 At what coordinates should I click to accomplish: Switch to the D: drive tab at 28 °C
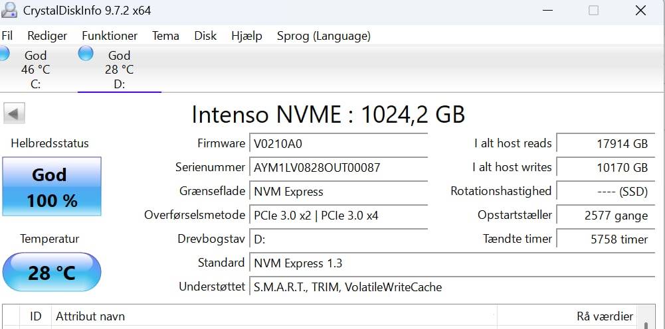(119, 70)
